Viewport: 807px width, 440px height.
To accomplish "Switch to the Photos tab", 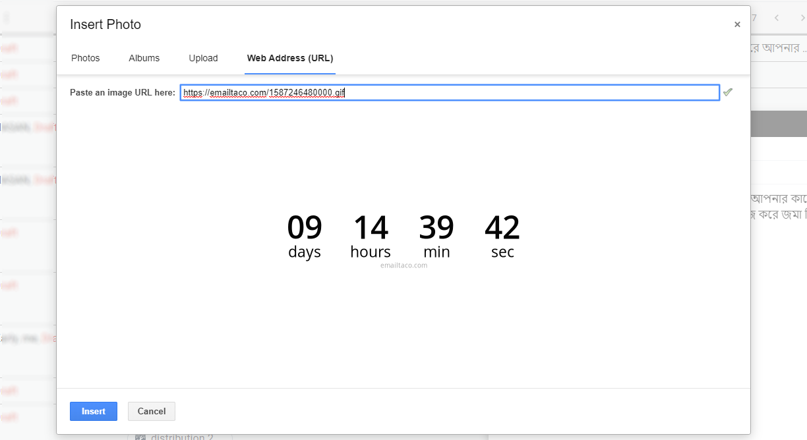I will (86, 58).
